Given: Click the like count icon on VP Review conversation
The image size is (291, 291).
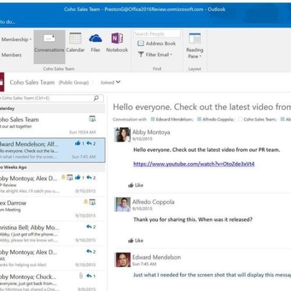Looking at the screenshot, I should tap(80, 178).
